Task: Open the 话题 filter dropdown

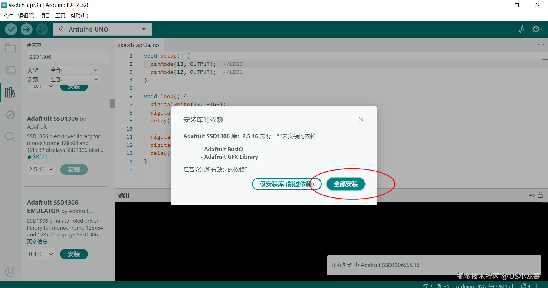Action: click(74, 79)
